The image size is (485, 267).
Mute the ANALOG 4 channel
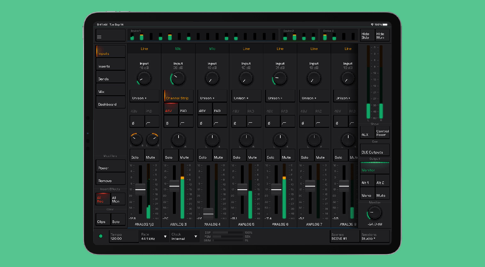(x=220, y=156)
